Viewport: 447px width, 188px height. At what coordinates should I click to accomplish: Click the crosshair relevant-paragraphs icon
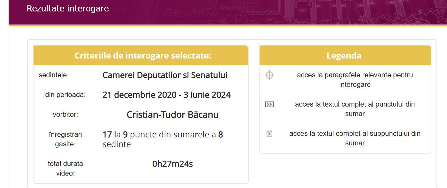click(269, 75)
